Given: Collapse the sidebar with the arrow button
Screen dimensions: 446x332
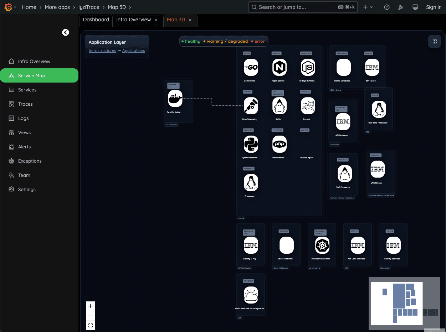Looking at the screenshot, I should pyautogui.click(x=66, y=32).
